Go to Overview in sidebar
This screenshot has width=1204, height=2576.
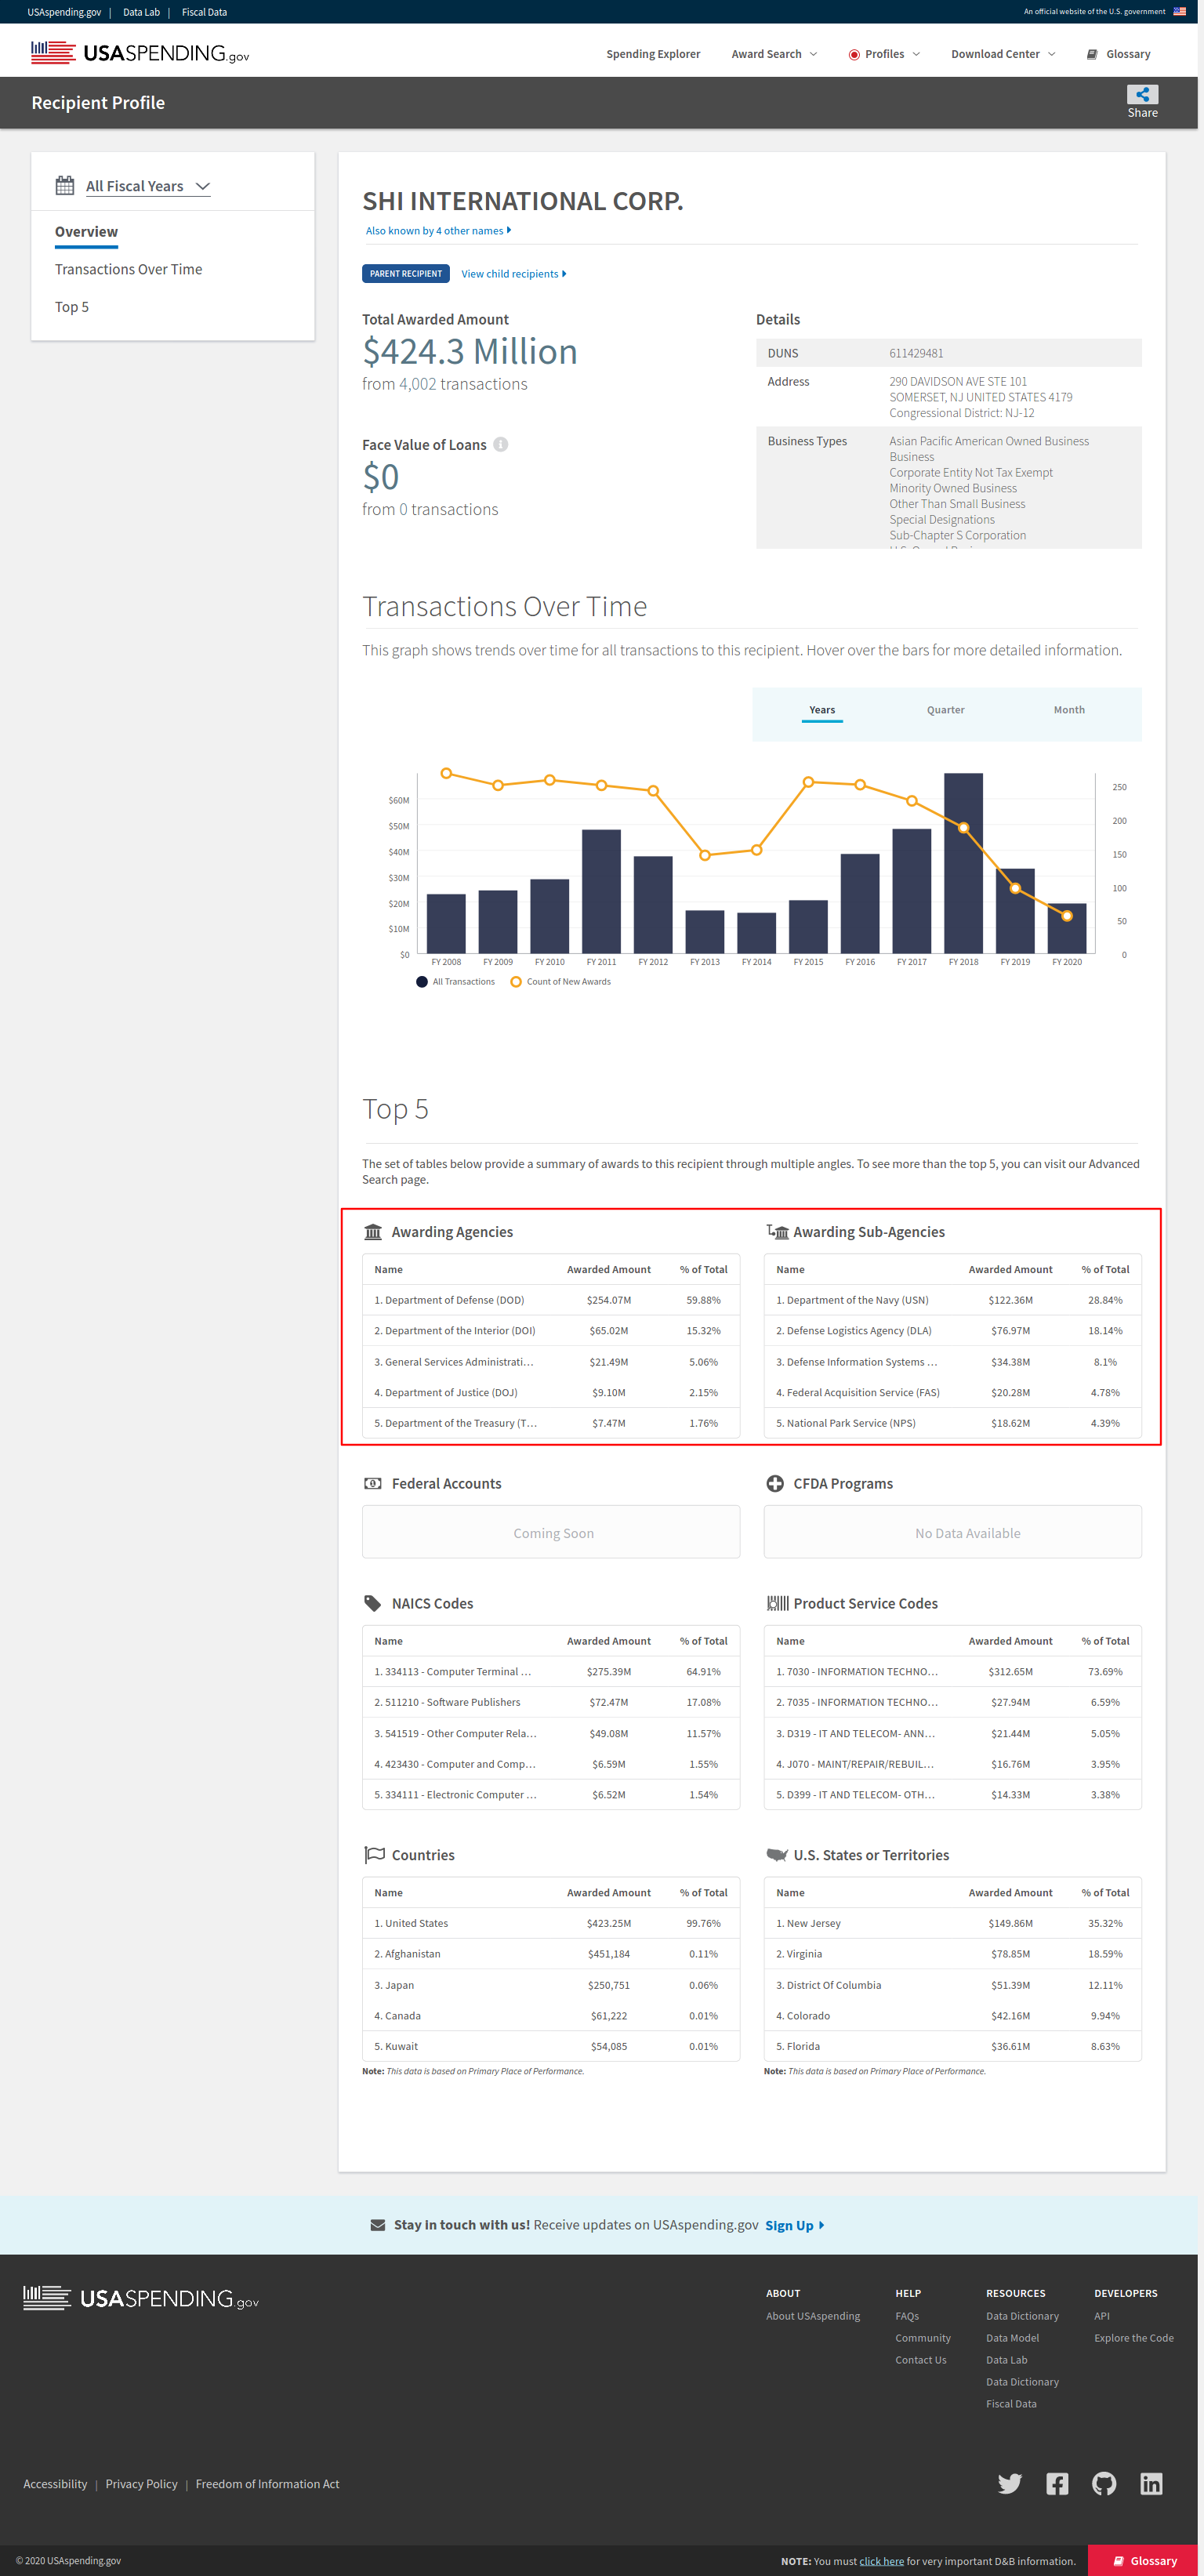point(86,232)
